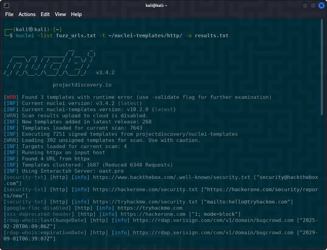Click the [rdap-whois:expirationDate] template tag
327x250 pixels.
click(45, 233)
